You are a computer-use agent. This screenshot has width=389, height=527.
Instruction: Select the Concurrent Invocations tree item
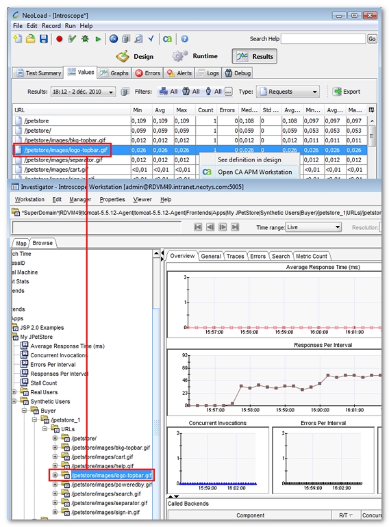click(x=58, y=355)
